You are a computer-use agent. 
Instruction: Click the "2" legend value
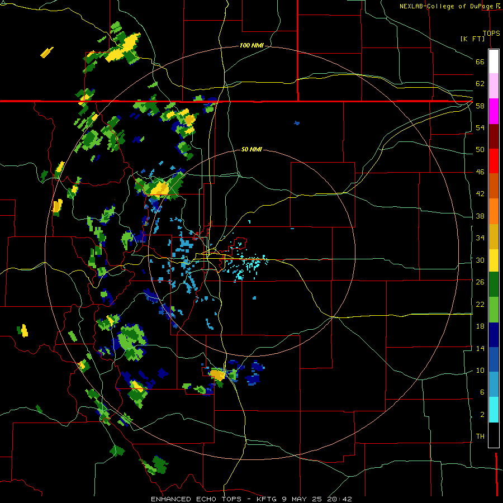482,415
